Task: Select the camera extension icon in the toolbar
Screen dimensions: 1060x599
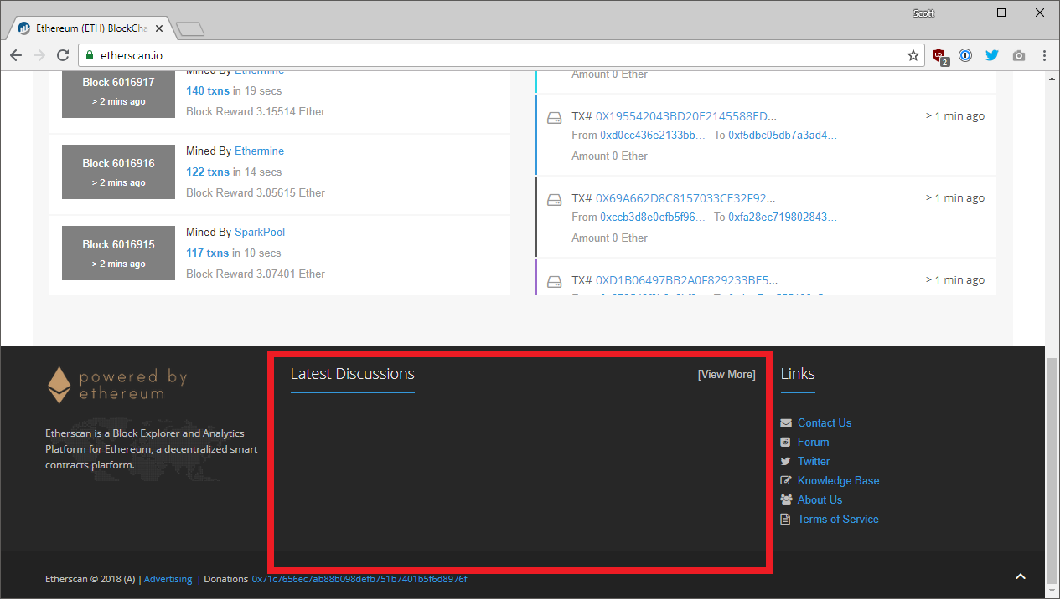Action: pyautogui.click(x=1019, y=55)
